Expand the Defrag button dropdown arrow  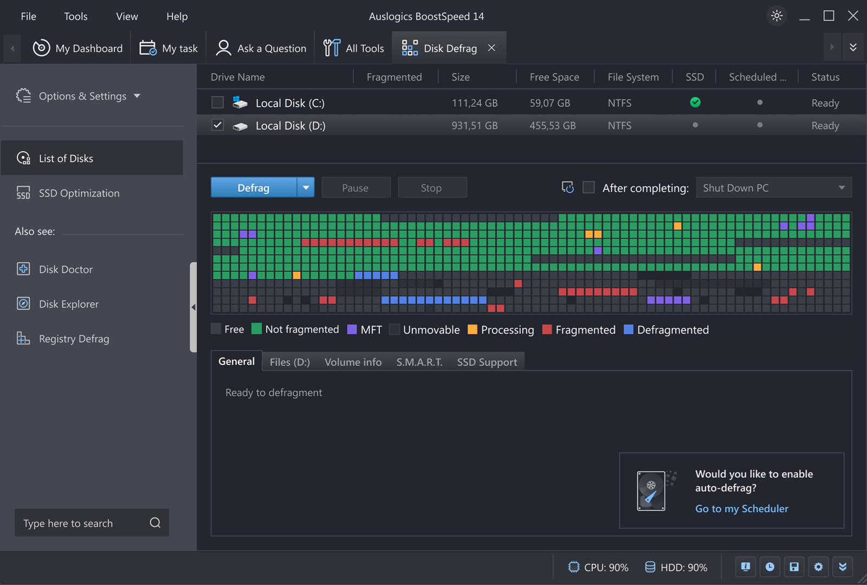pos(306,187)
